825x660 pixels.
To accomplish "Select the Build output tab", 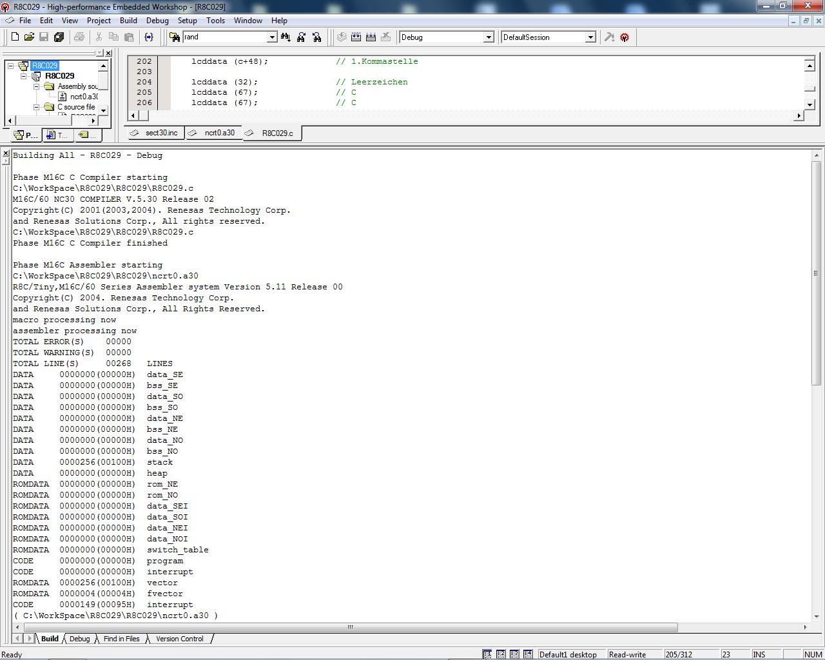I will point(50,639).
